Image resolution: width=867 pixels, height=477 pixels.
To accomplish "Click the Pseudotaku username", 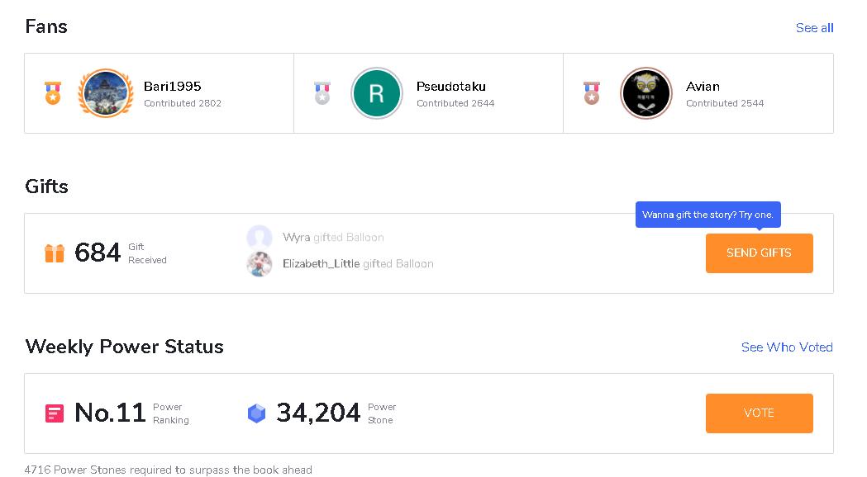I will [x=450, y=87].
